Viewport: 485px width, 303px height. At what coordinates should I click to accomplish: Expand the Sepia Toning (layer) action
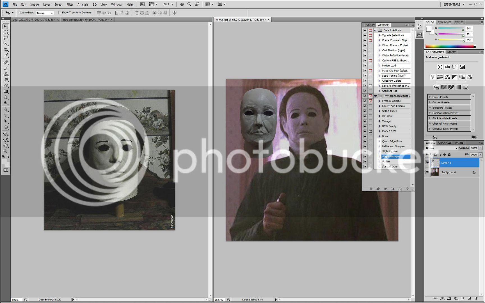tap(379, 76)
